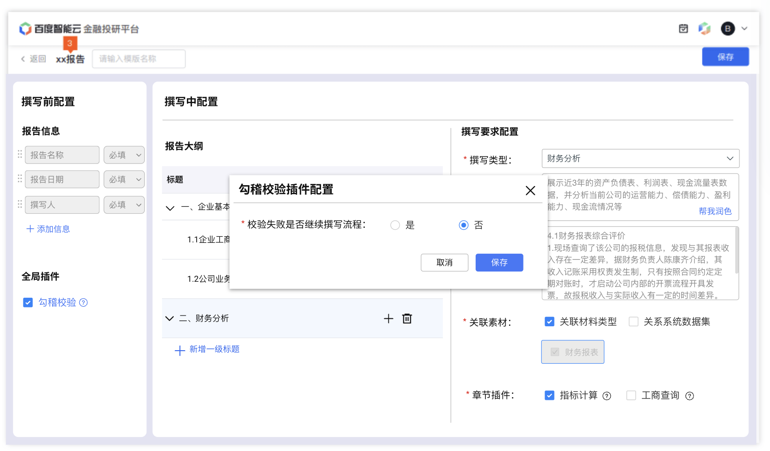770x451 pixels.
Task: Close the 勾稽校验插件配置 dialog
Action: [531, 190]
